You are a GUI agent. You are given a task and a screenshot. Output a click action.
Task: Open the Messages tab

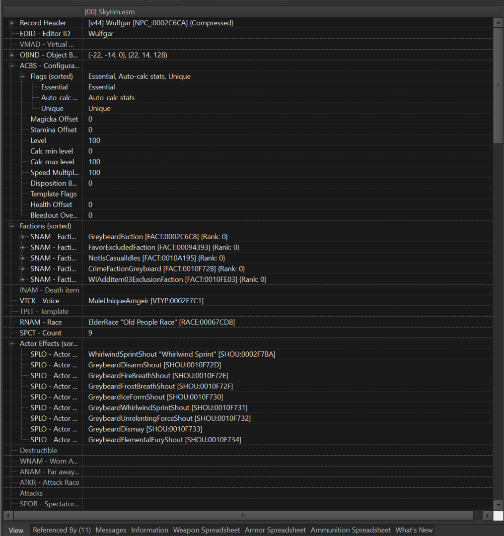click(x=111, y=530)
